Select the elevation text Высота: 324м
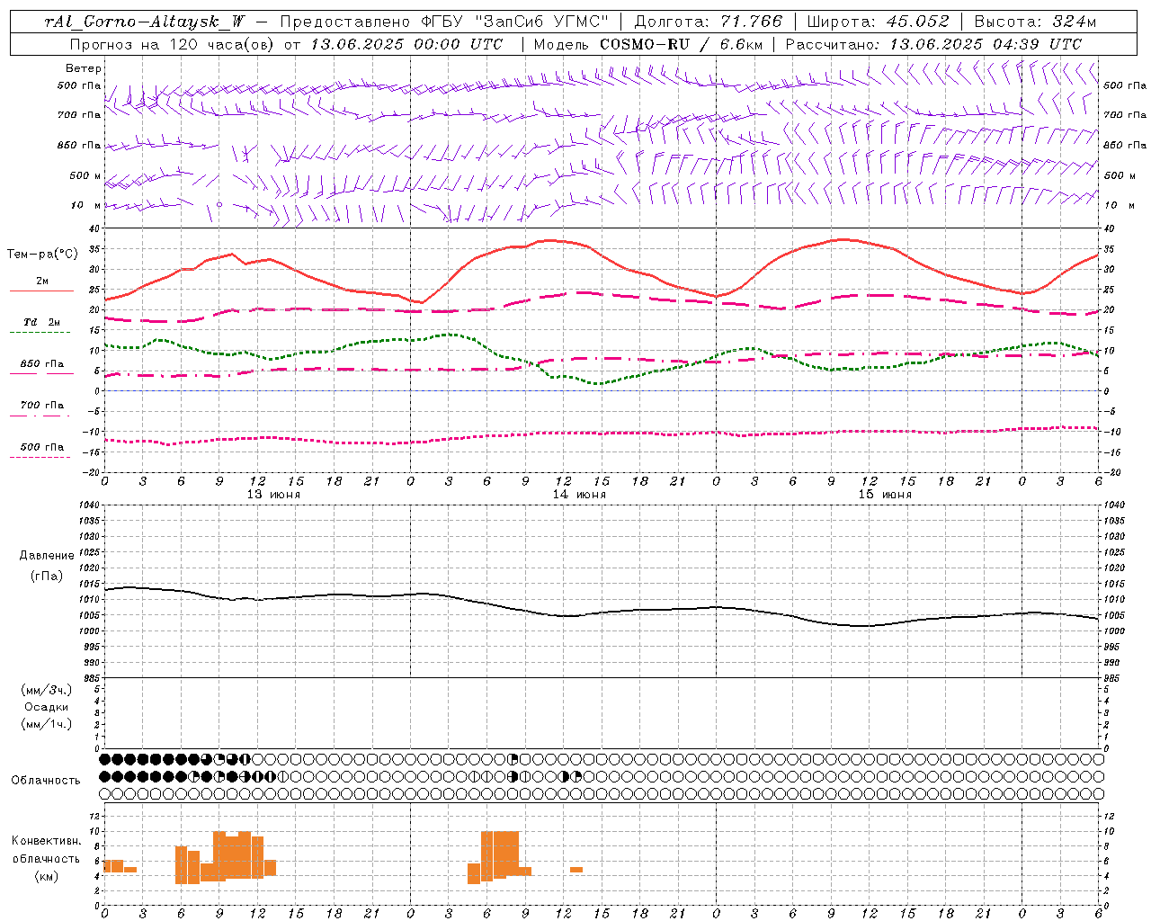The width and height of the screenshot is (1151, 921). [1035, 22]
